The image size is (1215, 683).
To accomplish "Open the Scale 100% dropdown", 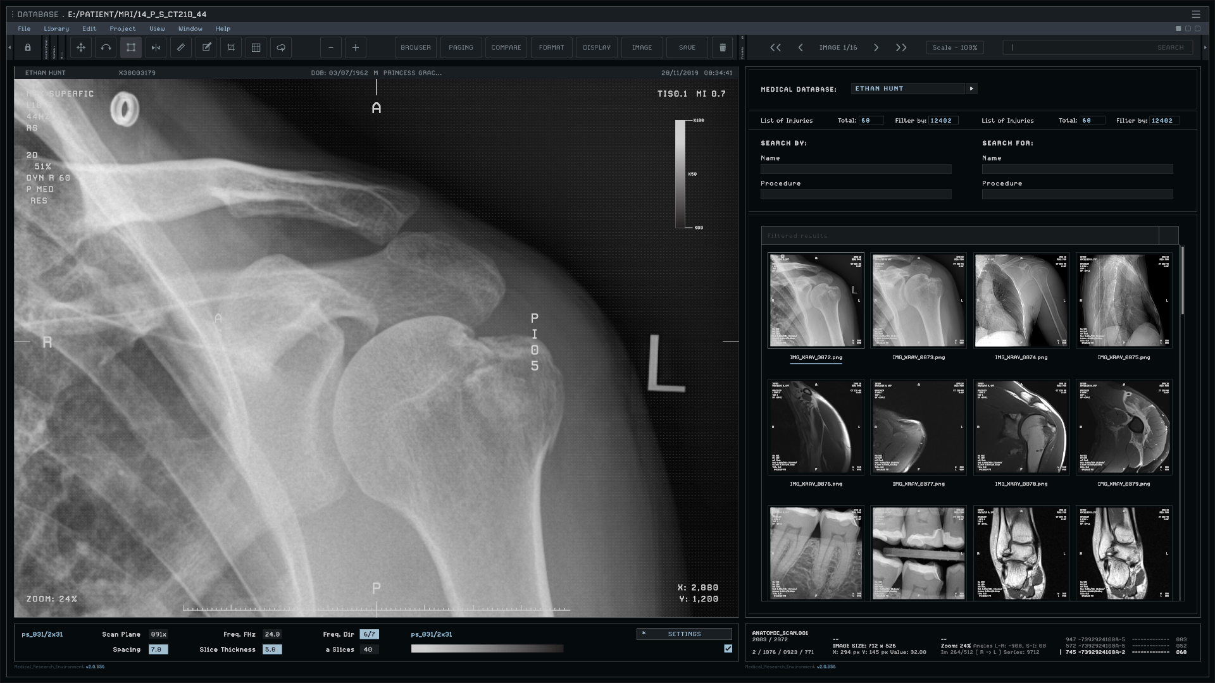I will [x=954, y=47].
